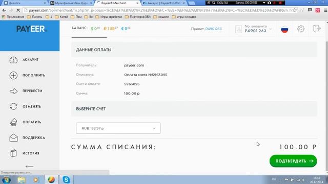
Task: Open the Игры заработки bookmark folder
Action: tap(109, 17)
